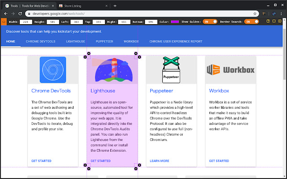
Task: Click Get Started under Chrome DevTools
Action: point(41,161)
